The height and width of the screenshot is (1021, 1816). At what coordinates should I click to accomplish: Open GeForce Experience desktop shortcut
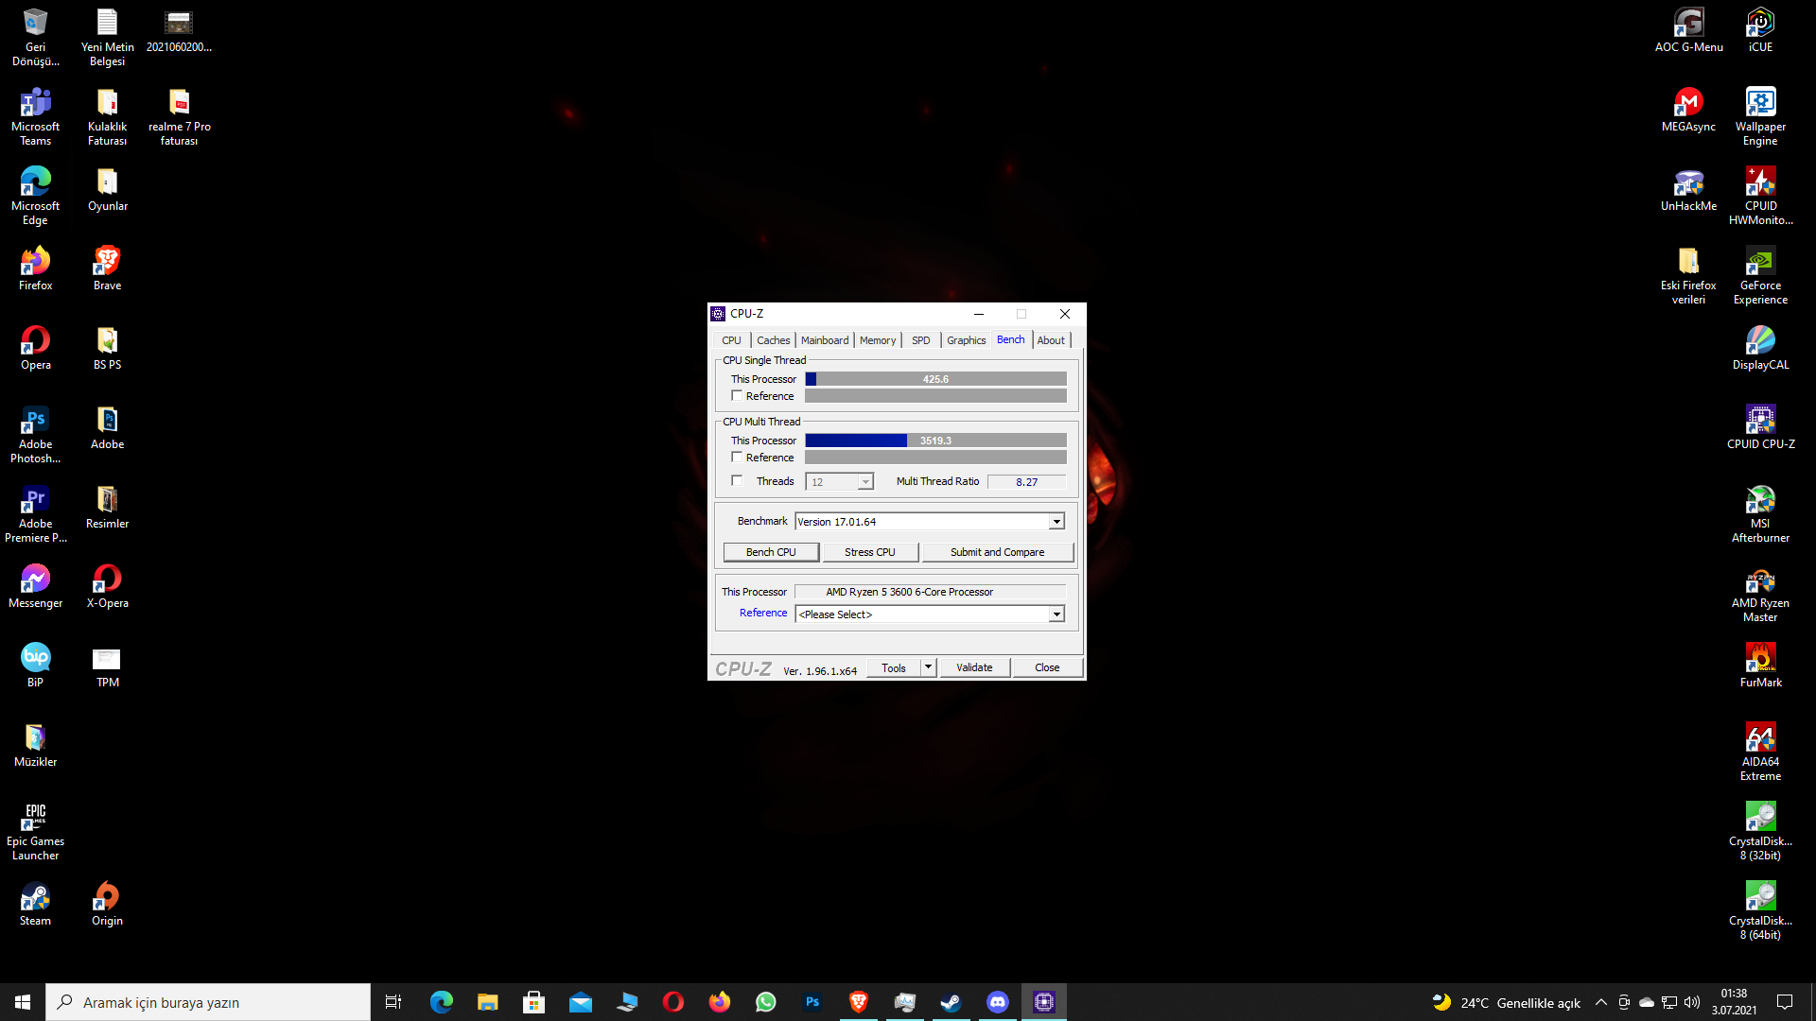coord(1760,276)
